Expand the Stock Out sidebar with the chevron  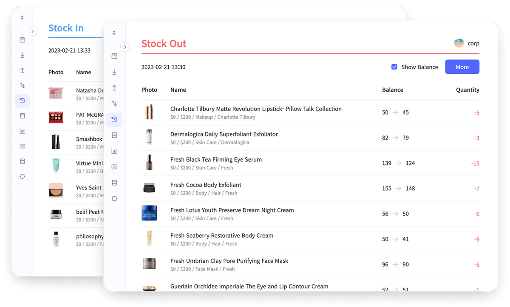click(125, 47)
